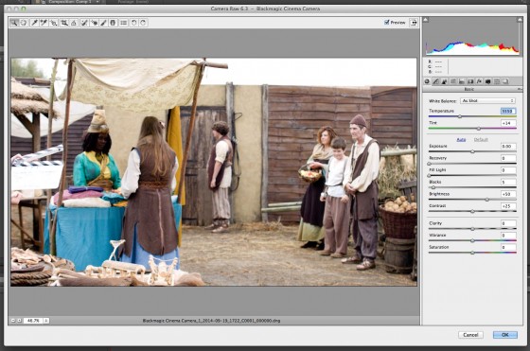Image resolution: width=530 pixels, height=351 pixels.
Task: Click the Recovery slider handle
Action: (430, 164)
